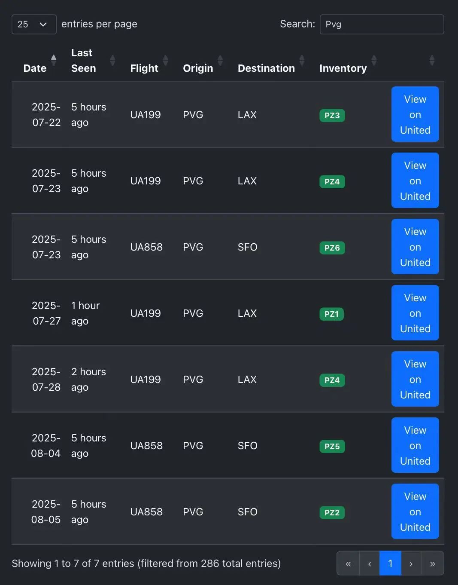Toggle sort on the Origin column
The height and width of the screenshot is (585, 458).
(x=220, y=60)
